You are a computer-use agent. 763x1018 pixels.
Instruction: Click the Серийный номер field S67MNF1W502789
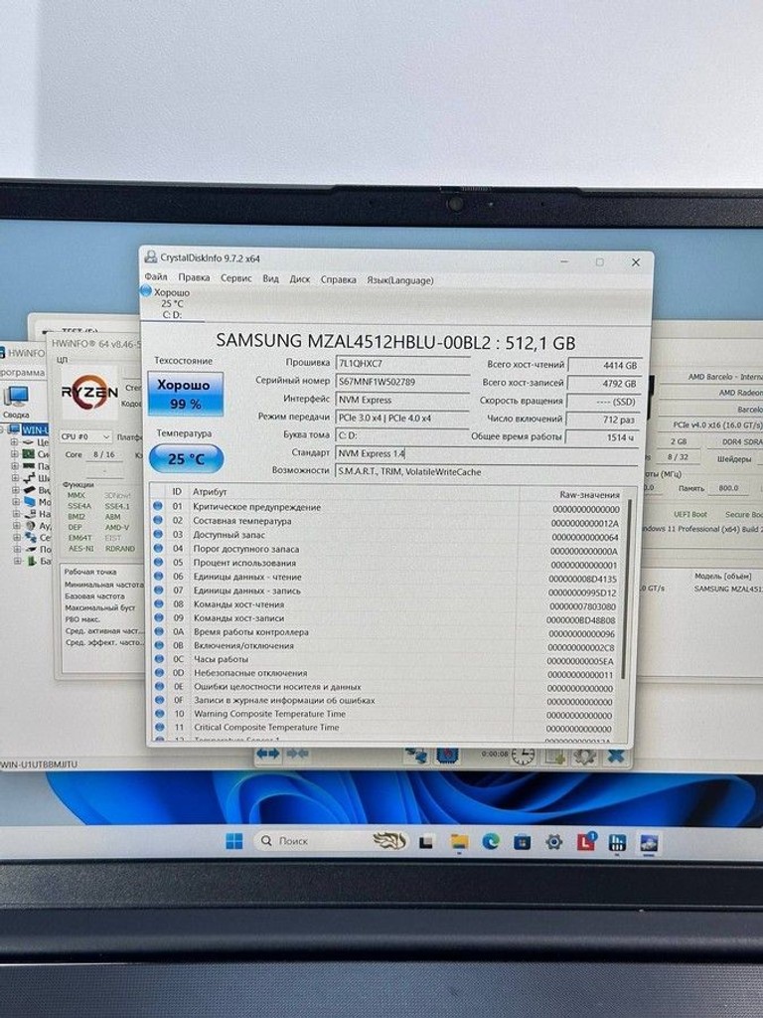coord(402,382)
